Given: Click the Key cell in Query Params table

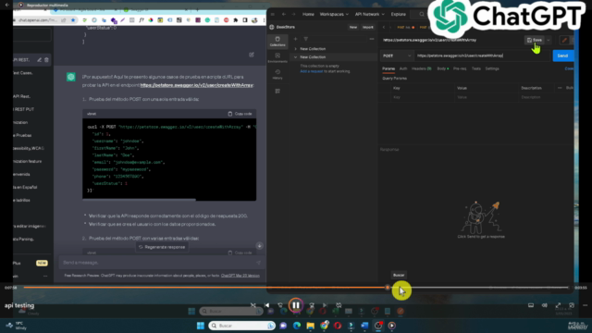Looking at the screenshot, I should 423,97.
